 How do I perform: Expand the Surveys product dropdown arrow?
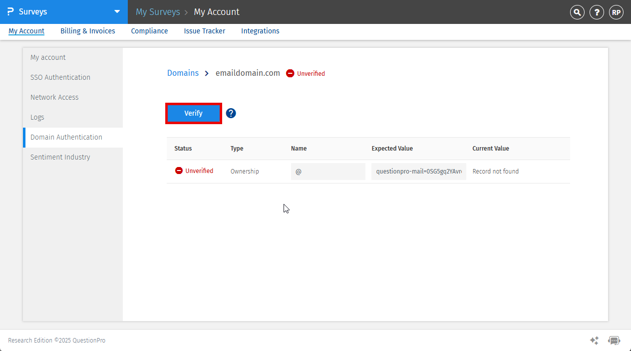[117, 11]
